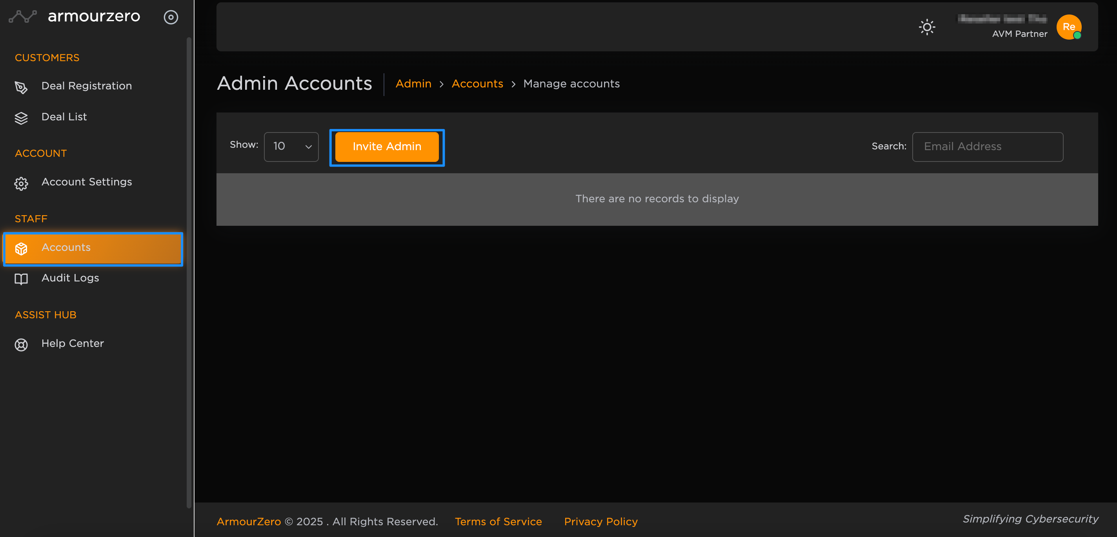Click the Account Settings gear icon
This screenshot has width=1117, height=537.
pyautogui.click(x=21, y=183)
